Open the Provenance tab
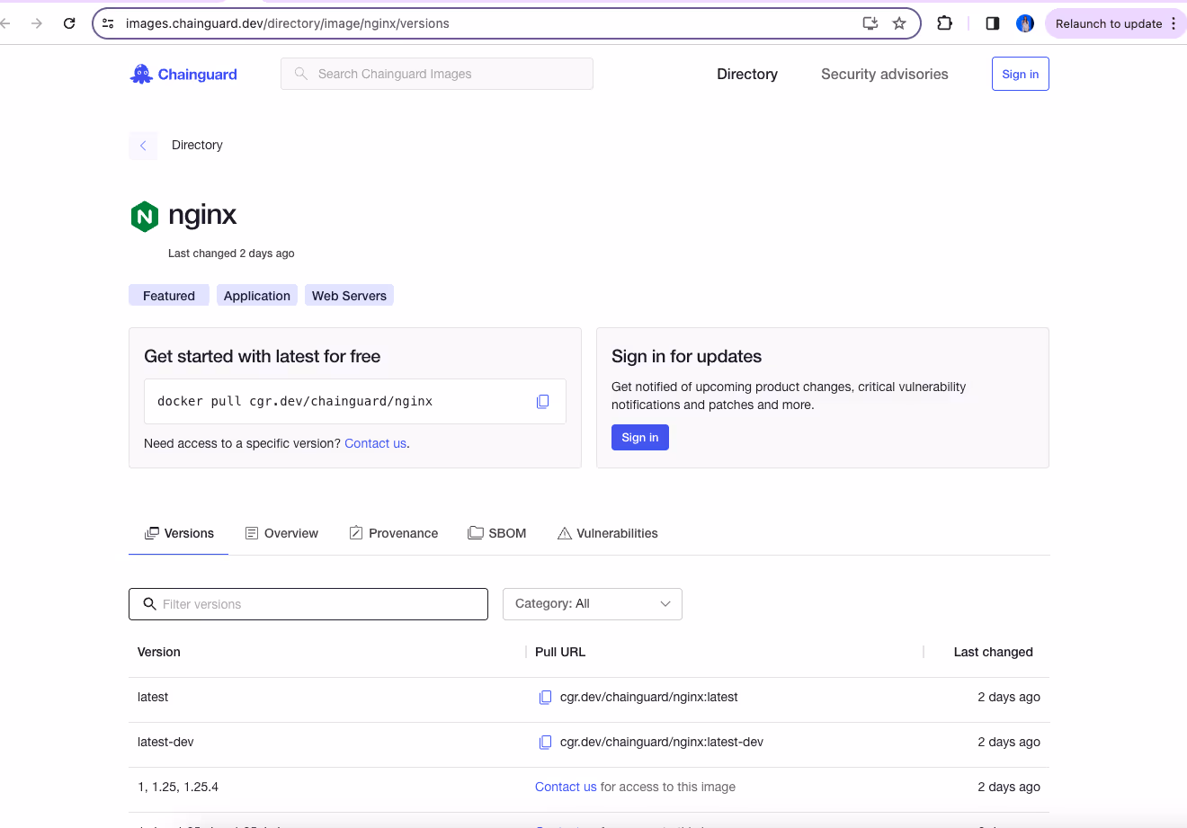 click(394, 533)
